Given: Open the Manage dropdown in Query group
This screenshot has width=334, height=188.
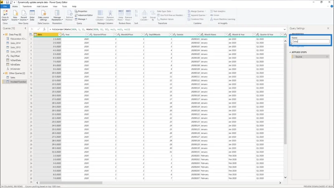Looking at the screenshot, I should (x=81, y=19).
